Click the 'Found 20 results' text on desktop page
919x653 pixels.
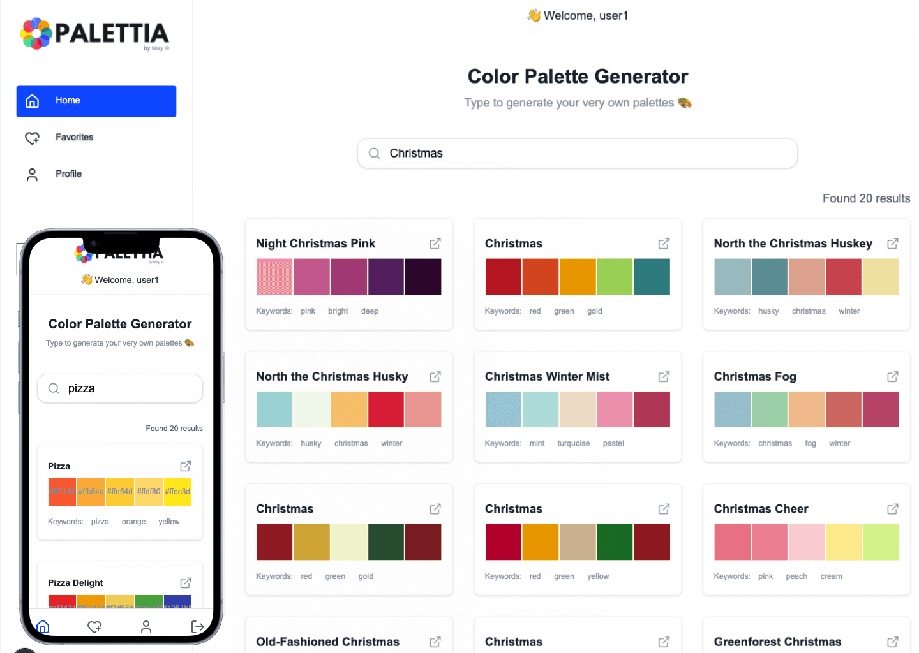[x=866, y=198]
